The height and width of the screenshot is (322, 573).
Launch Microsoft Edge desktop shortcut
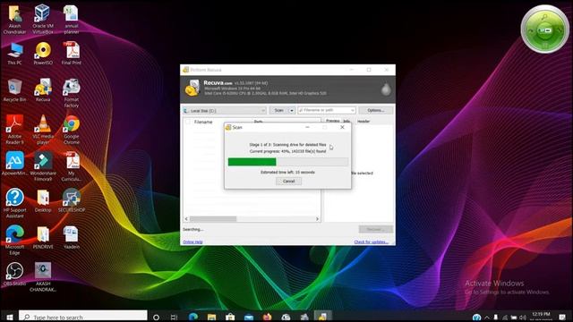pos(14,241)
